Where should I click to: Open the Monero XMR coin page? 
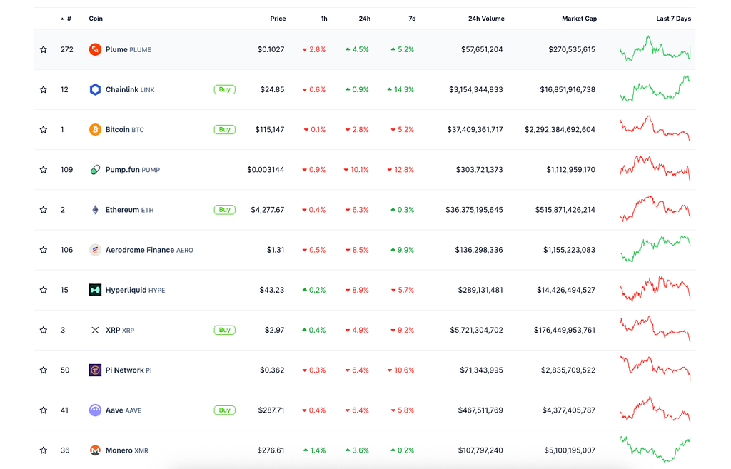point(127,450)
